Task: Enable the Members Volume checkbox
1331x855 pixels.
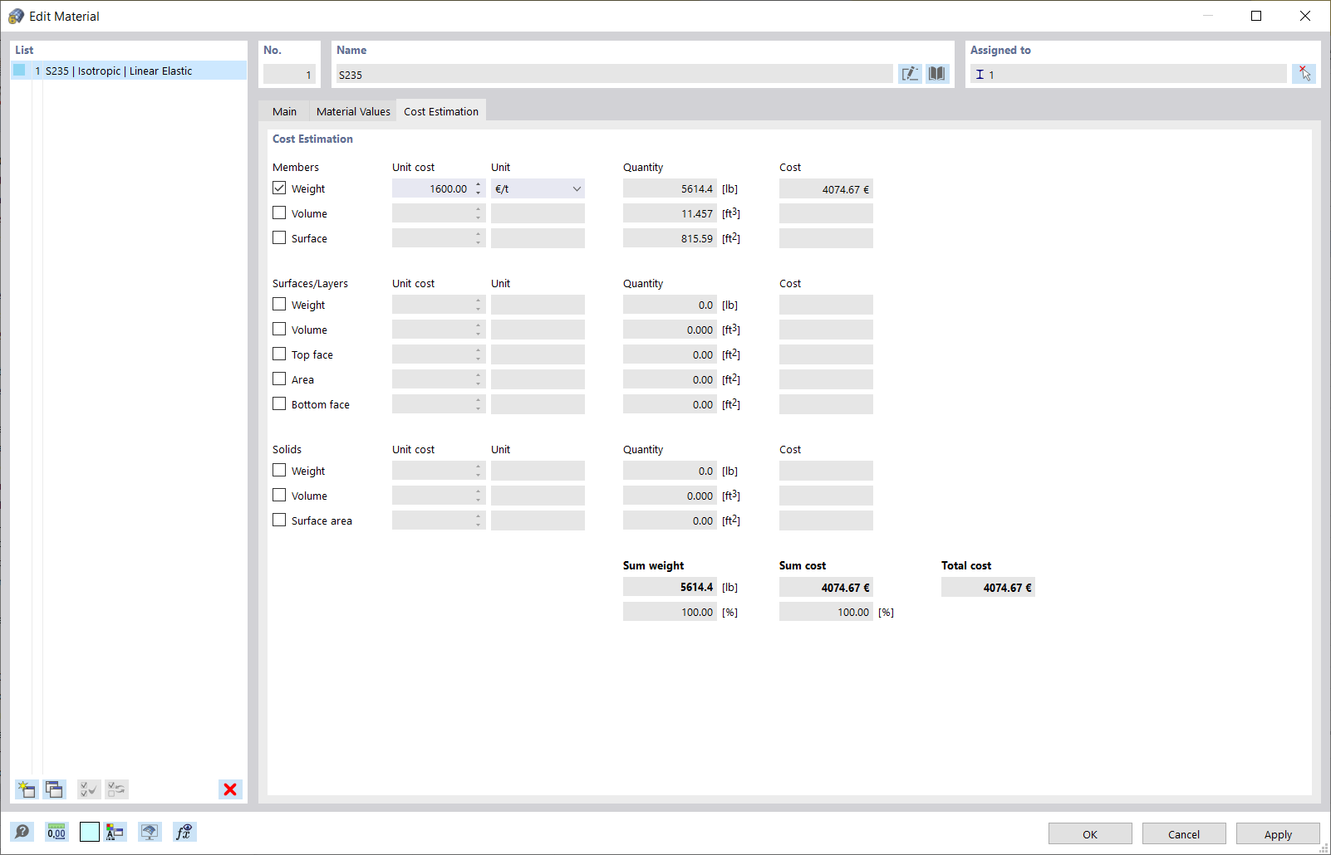Action: (x=279, y=213)
